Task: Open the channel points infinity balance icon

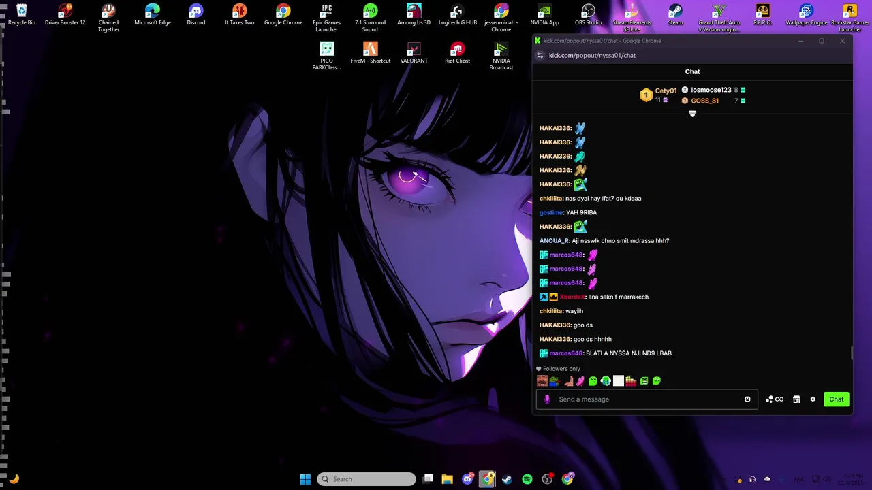Action: click(x=775, y=399)
